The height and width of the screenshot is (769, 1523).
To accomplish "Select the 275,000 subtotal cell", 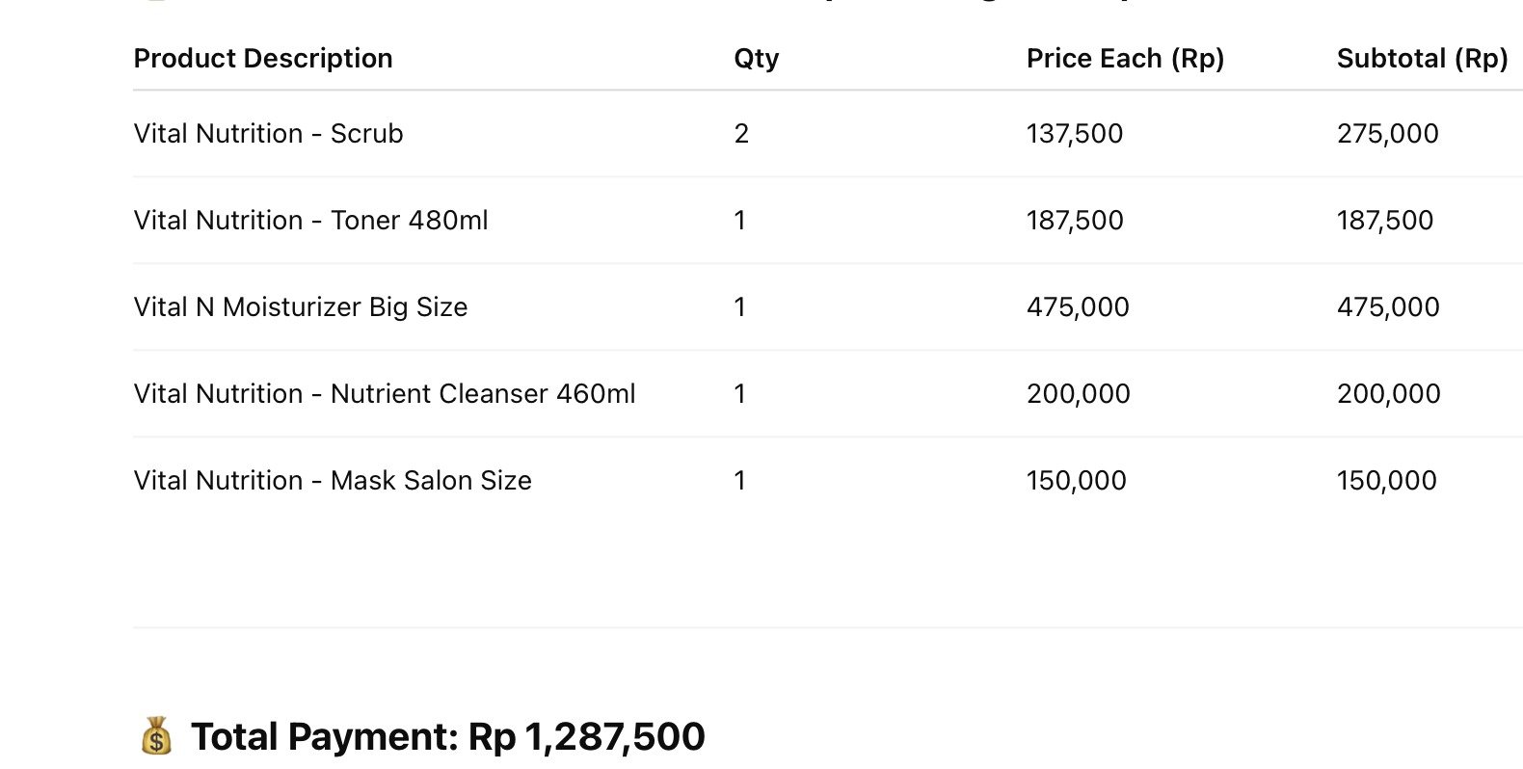I will [1387, 134].
